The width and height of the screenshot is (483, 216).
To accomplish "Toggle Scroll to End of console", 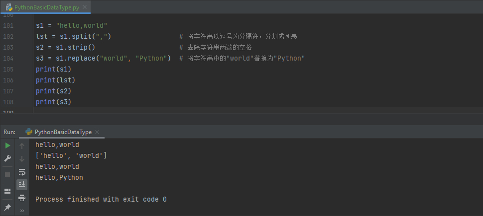I will point(22,185).
